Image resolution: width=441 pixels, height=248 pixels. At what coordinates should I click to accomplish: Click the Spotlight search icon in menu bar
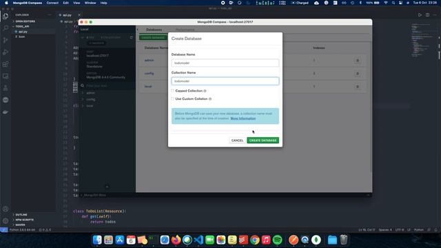coord(393,3)
